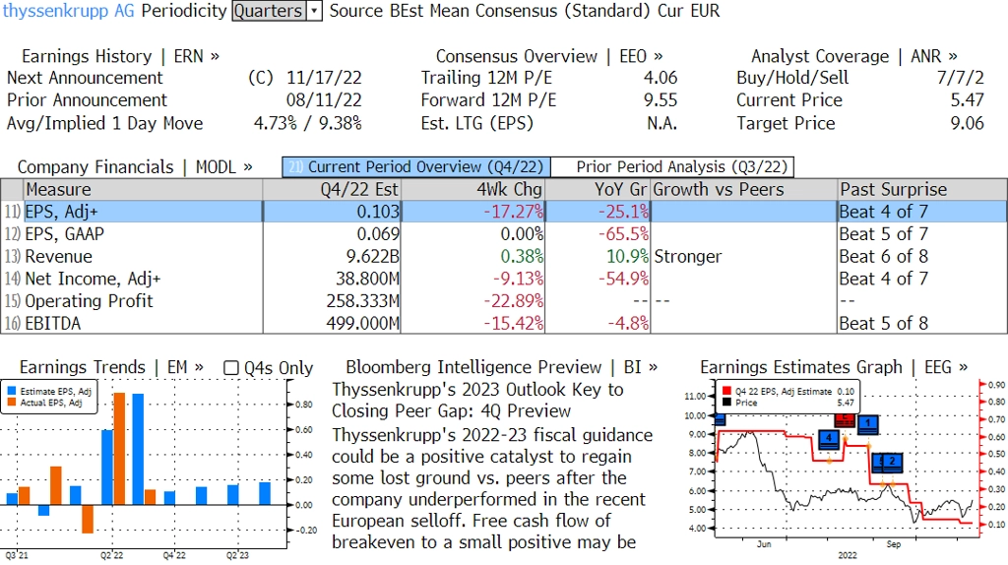Open Bloomberg Intelligence Preview BI link
The width and height of the screenshot is (1008, 565).
pos(501,367)
